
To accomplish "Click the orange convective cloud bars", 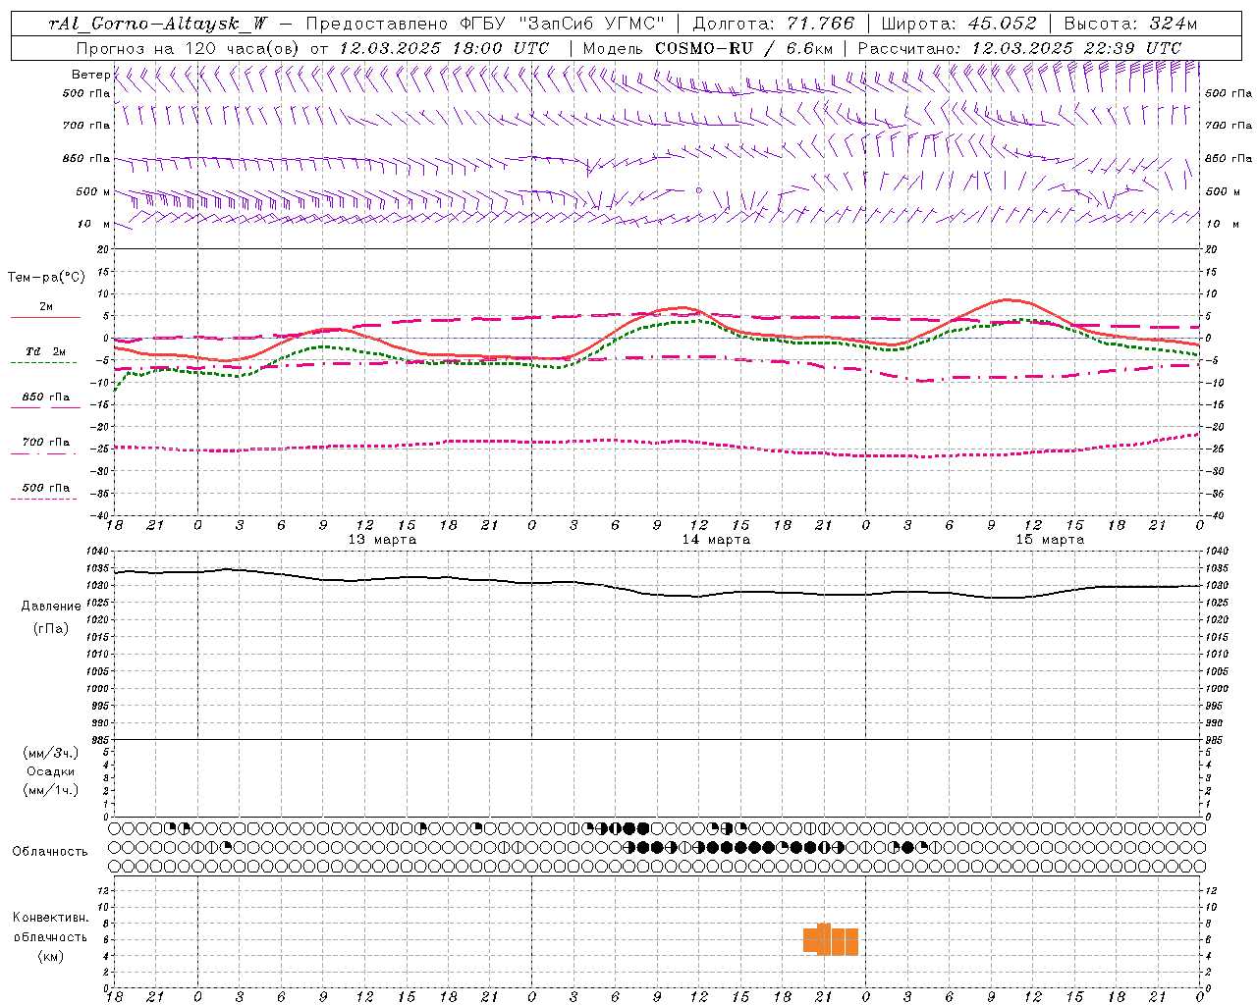I will point(831,940).
